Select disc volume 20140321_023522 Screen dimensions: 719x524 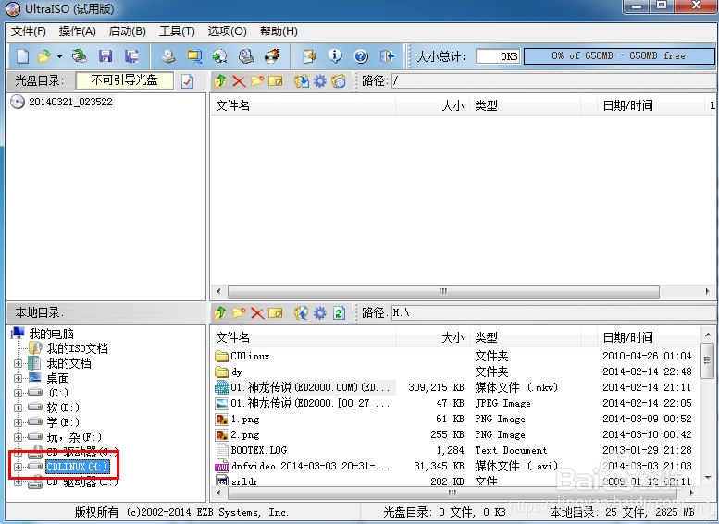click(70, 102)
